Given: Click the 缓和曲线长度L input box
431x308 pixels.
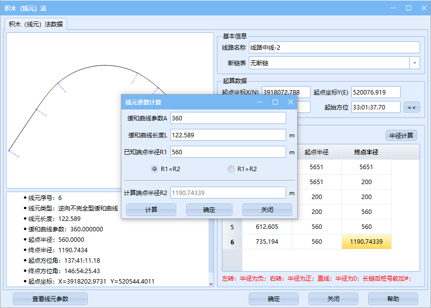Looking at the screenshot, I should (228, 135).
